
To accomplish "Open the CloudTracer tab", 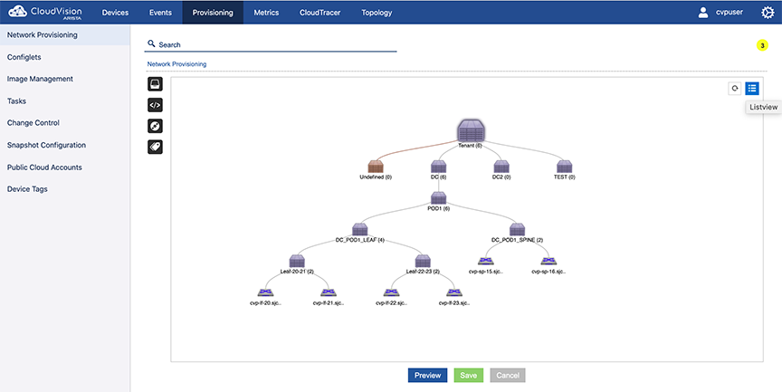I will coord(319,13).
